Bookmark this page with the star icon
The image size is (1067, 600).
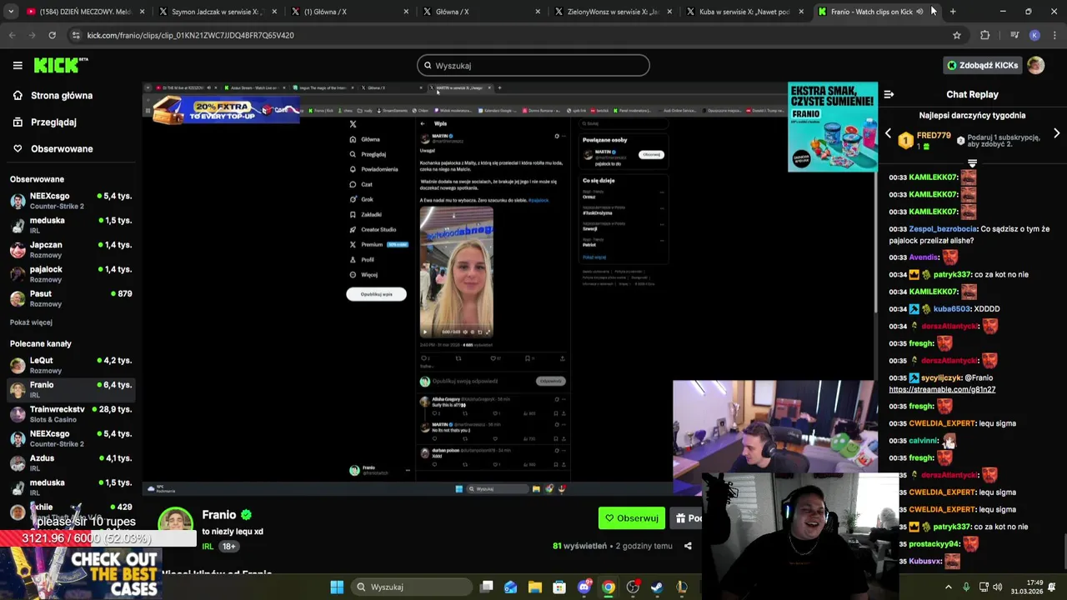957,35
